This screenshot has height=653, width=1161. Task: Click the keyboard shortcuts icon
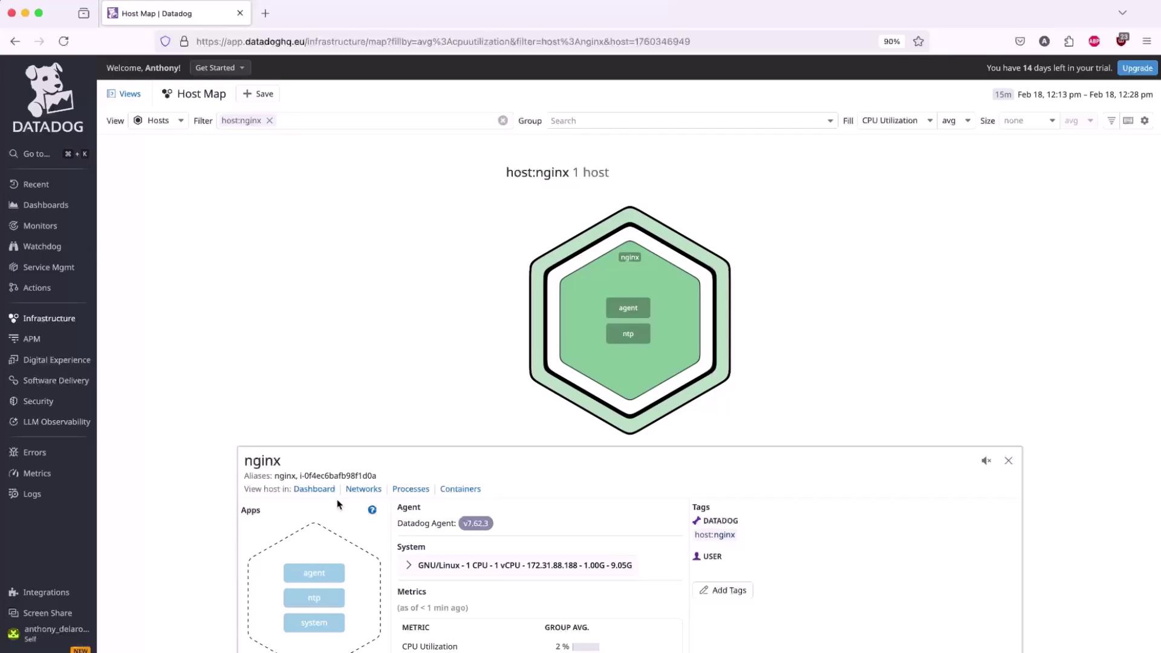point(1128,120)
